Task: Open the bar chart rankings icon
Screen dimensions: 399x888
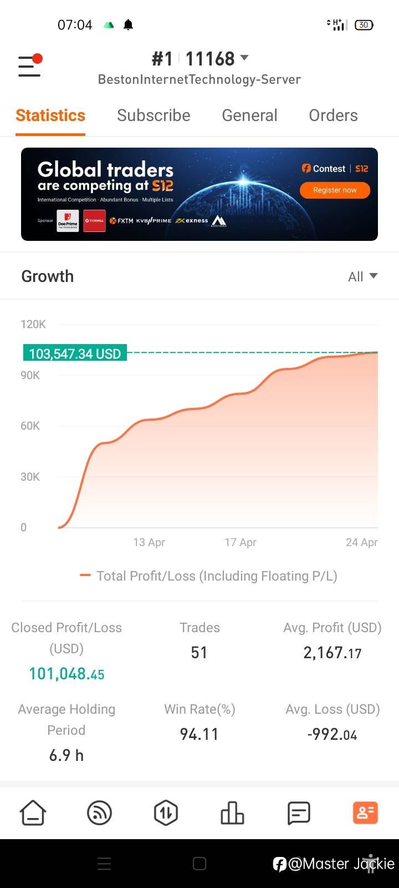Action: pos(232,813)
